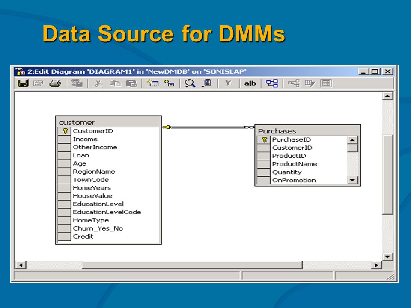Click the primary key icon beside CustomerID in customer
Image resolution: width=411 pixels, height=308 pixels.
[x=65, y=131]
